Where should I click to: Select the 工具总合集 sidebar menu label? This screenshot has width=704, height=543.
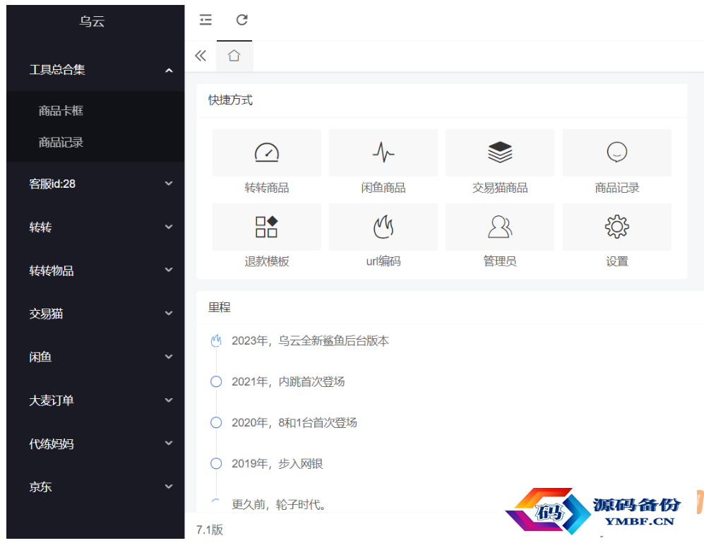[x=57, y=70]
